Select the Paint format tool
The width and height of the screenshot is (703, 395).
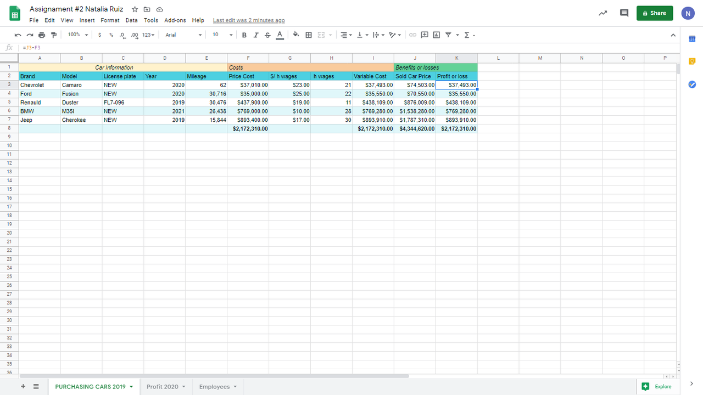click(x=53, y=35)
